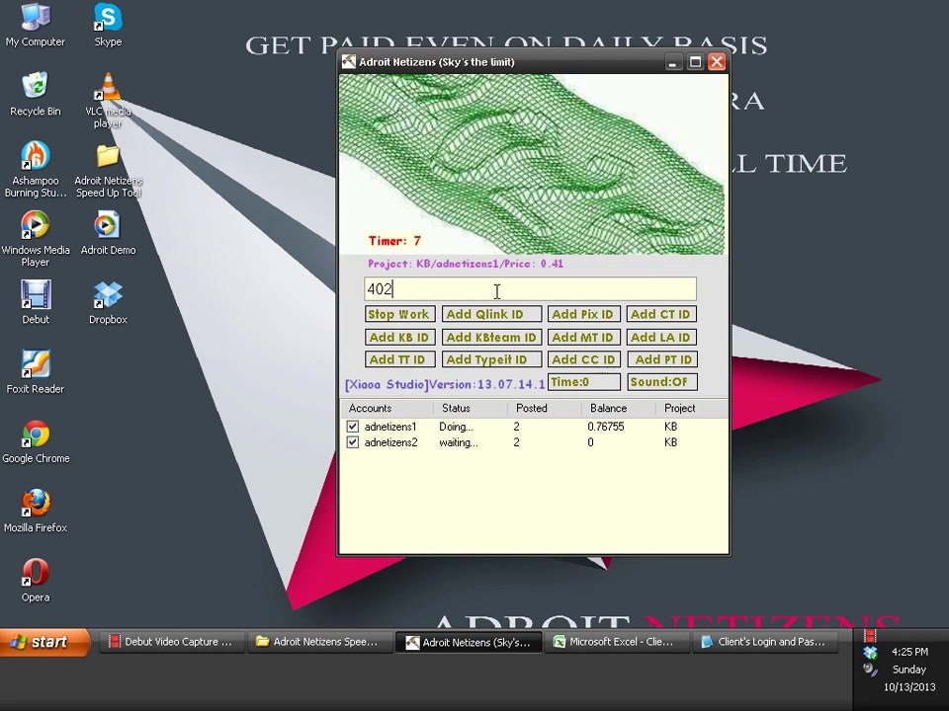Switch to Adroit Netizens (Sky's taskbar item
949x711 pixels.
(468, 642)
